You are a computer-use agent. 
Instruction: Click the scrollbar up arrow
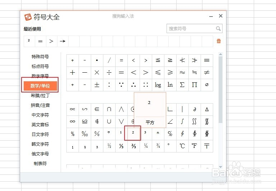click(221, 54)
